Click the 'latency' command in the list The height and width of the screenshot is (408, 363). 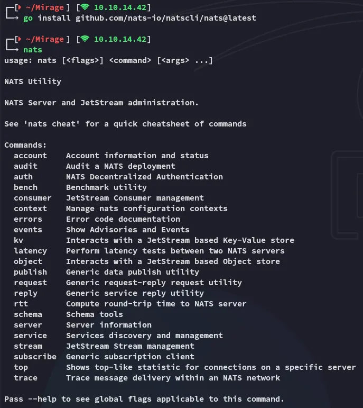30,251
